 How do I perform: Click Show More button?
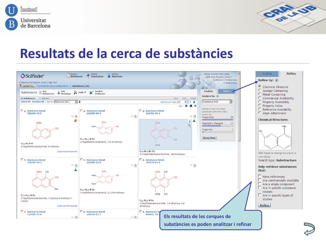[x=209, y=138]
